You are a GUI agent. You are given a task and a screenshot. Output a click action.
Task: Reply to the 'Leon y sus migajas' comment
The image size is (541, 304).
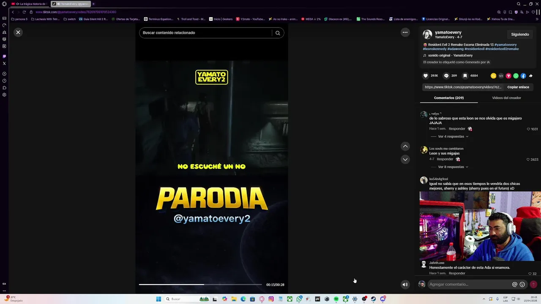pyautogui.click(x=445, y=159)
